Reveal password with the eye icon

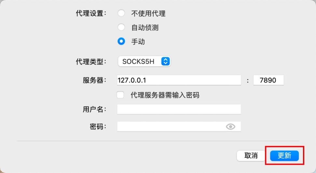[x=230, y=126]
